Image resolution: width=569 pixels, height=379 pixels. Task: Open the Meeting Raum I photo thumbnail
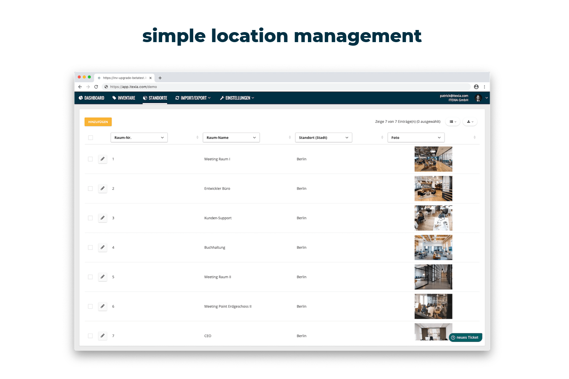pos(433,159)
